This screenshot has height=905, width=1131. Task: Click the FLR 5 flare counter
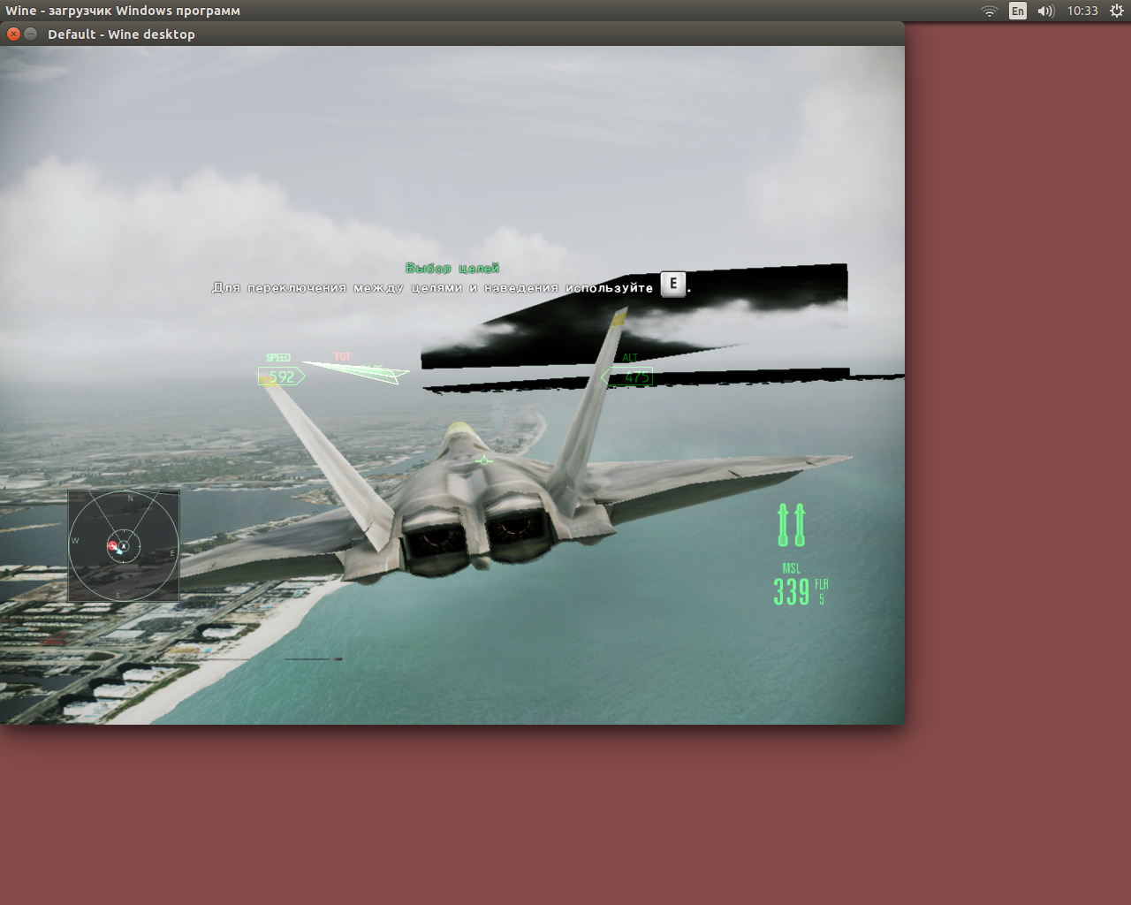click(822, 591)
